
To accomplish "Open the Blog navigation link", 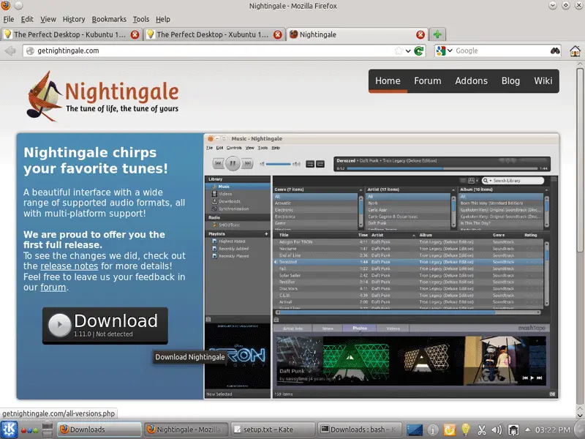I will click(x=510, y=81).
